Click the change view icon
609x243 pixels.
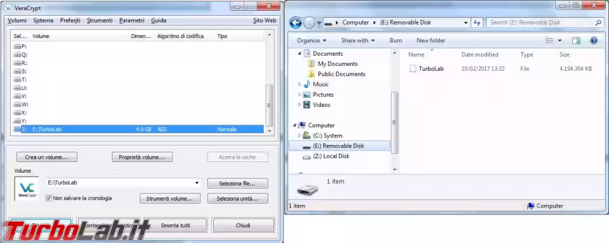point(549,40)
